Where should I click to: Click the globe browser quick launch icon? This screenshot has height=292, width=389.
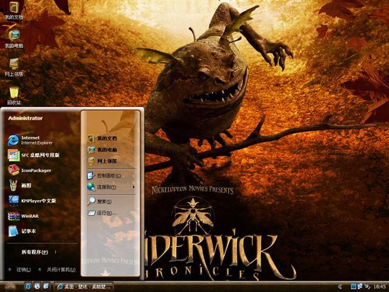point(37,287)
